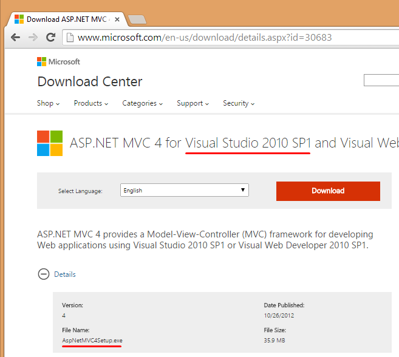
Task: Click the browser forward arrow
Action: [33, 38]
